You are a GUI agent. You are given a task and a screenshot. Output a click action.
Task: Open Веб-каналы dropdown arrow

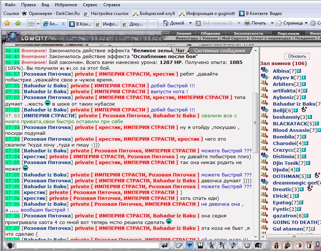[239, 23]
